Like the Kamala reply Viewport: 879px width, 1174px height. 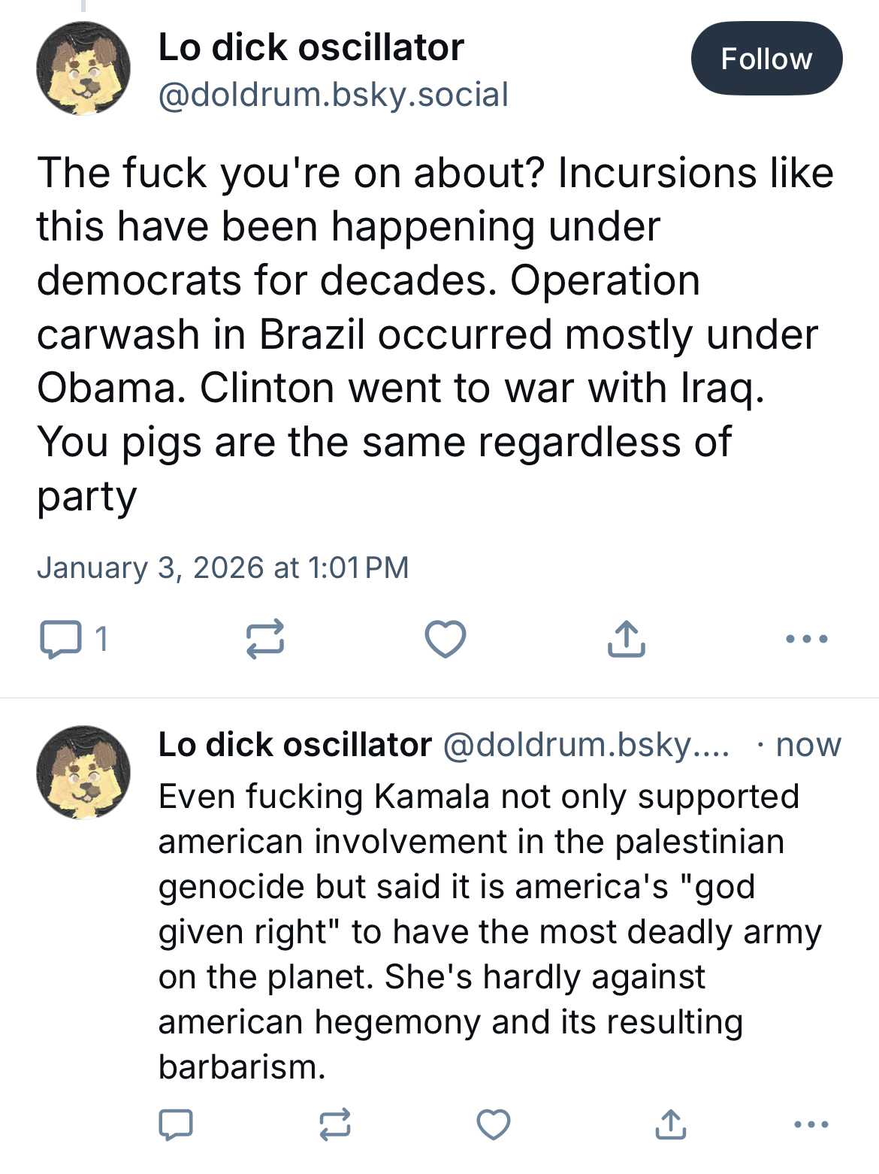pyautogui.click(x=494, y=1124)
